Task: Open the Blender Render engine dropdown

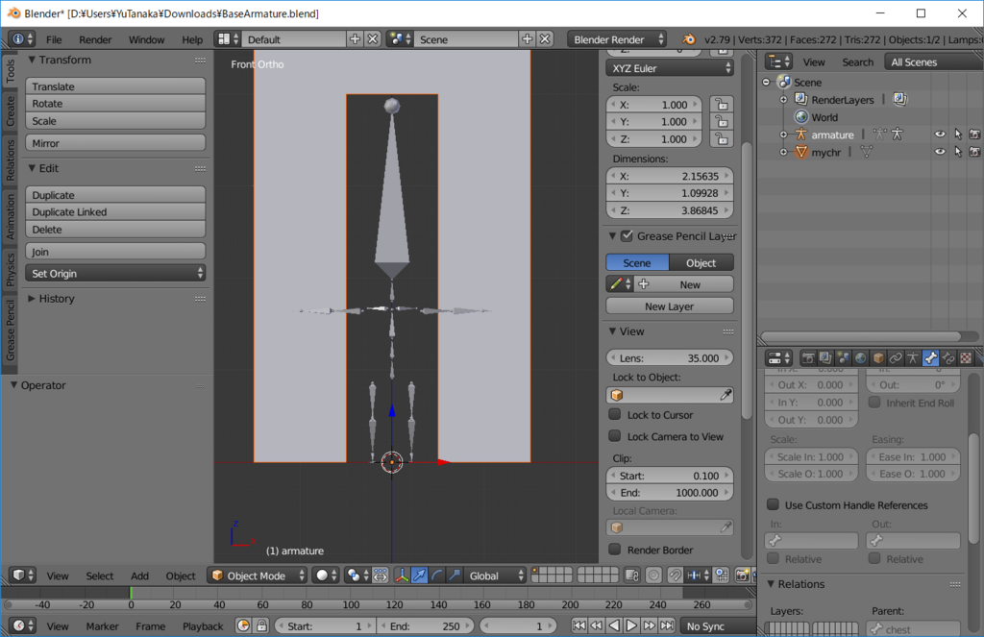Action: (617, 39)
